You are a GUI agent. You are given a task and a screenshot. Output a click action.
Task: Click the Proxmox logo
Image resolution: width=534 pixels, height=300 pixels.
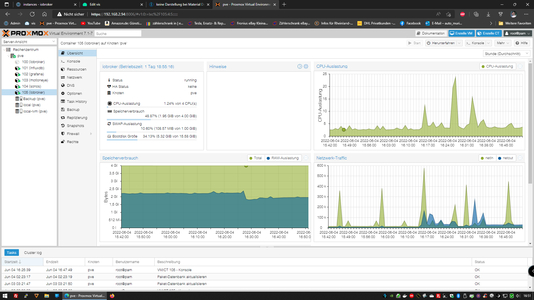coord(25,33)
